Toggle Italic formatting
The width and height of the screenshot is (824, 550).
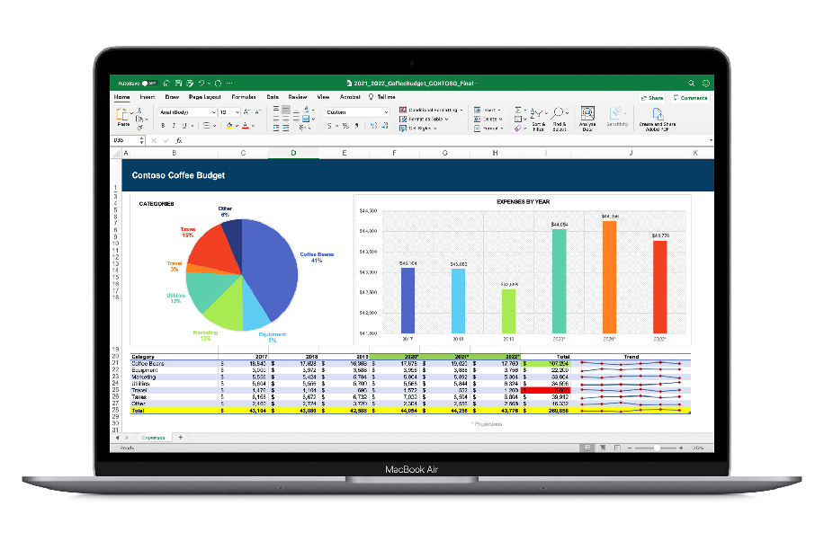(174, 126)
